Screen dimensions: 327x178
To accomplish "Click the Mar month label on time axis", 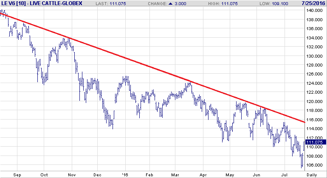I will pos(176,174).
